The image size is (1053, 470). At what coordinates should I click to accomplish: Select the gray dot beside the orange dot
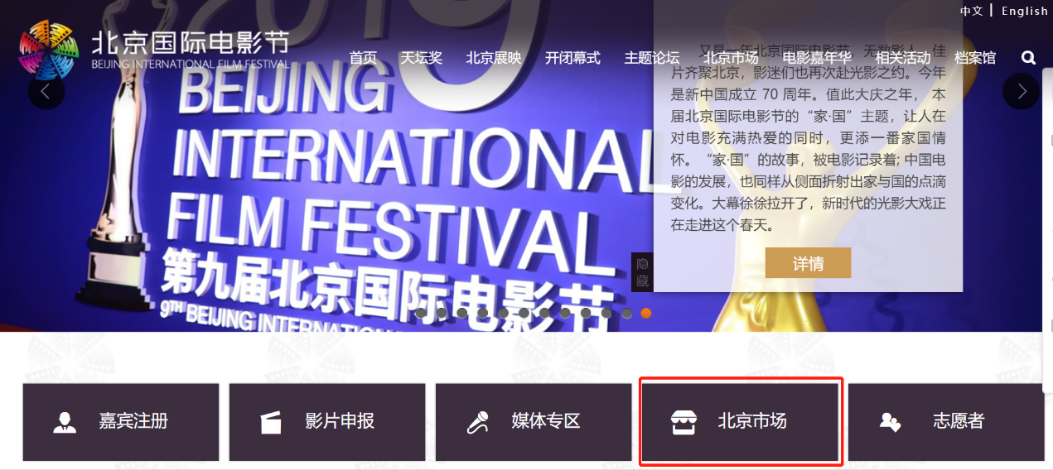coord(627,314)
